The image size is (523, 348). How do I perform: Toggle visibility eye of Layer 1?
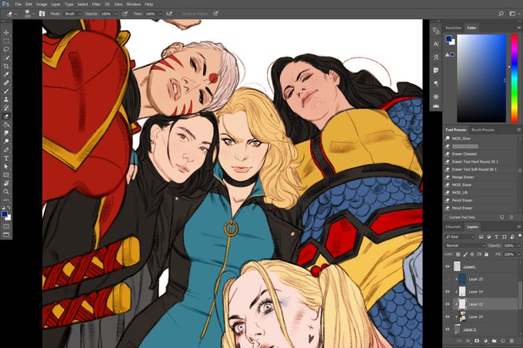[448, 330]
